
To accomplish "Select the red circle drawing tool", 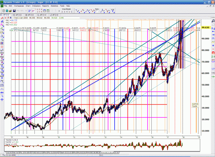I will pyautogui.click(x=2, y=47).
